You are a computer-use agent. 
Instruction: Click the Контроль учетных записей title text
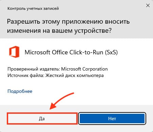[33, 8]
